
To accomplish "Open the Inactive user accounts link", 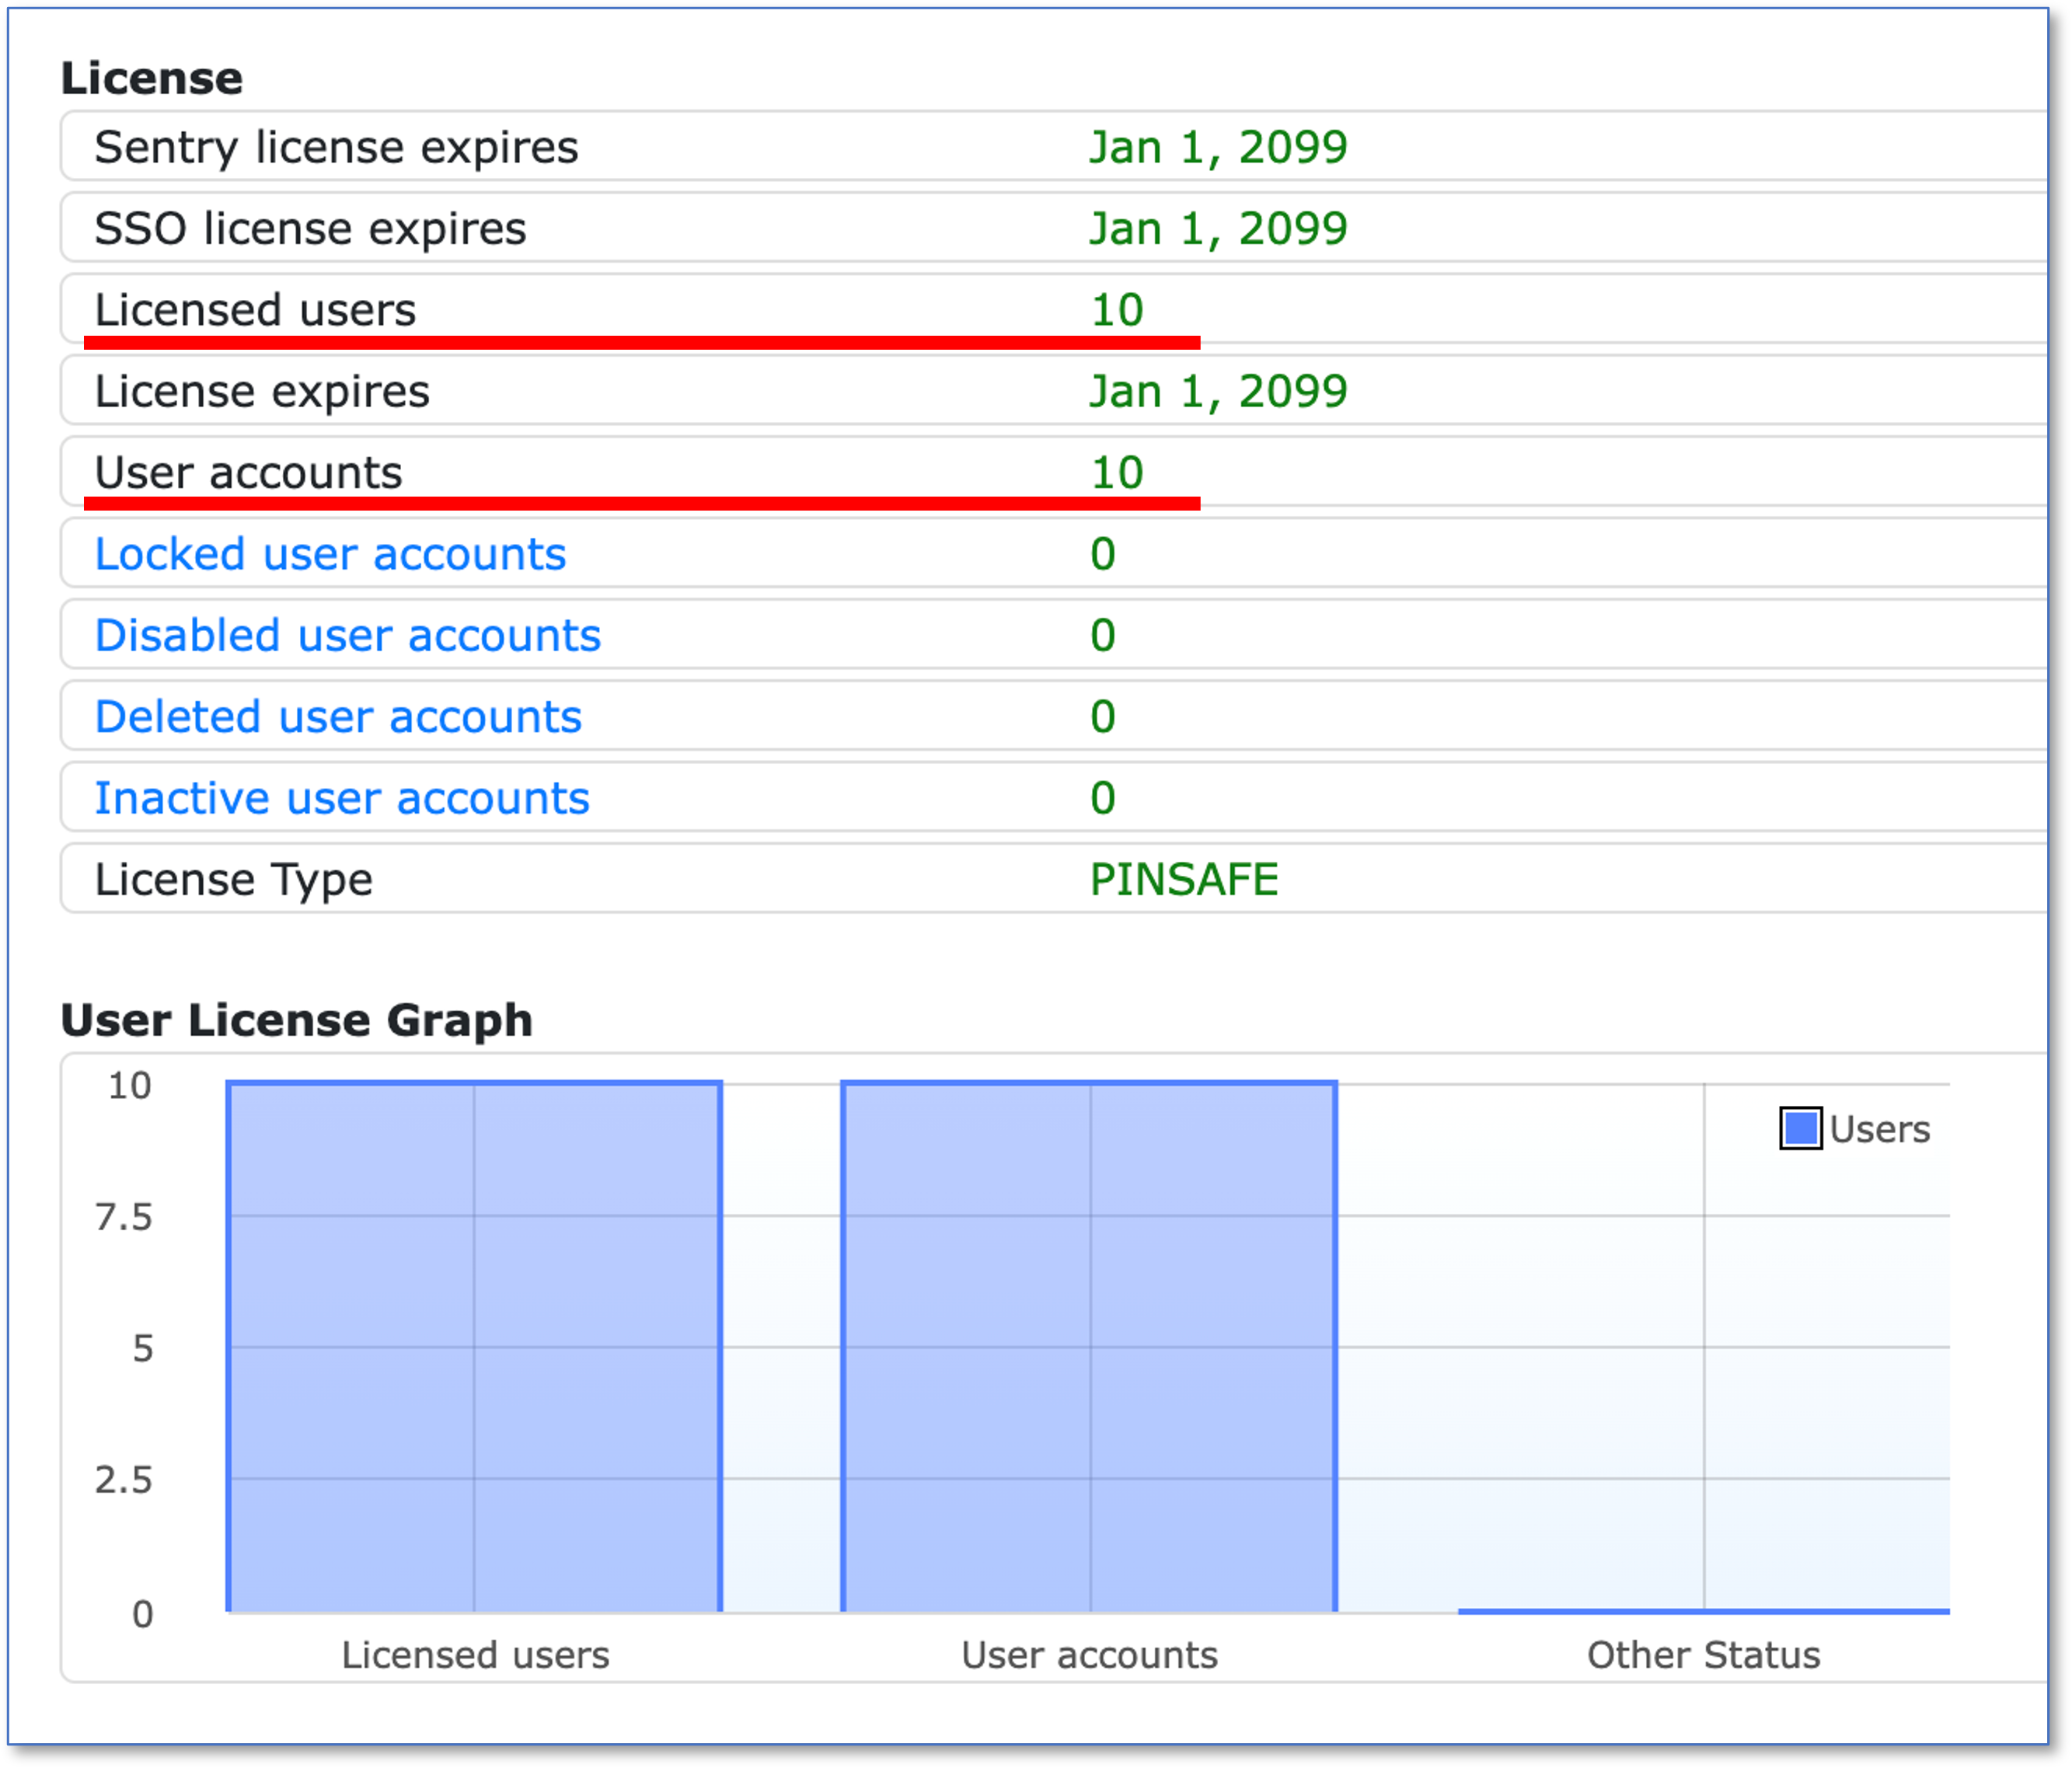I will [342, 798].
